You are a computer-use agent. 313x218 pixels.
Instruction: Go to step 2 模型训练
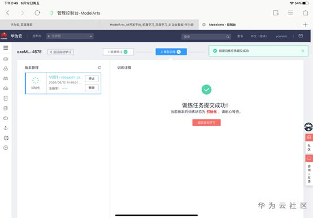coord(171,52)
